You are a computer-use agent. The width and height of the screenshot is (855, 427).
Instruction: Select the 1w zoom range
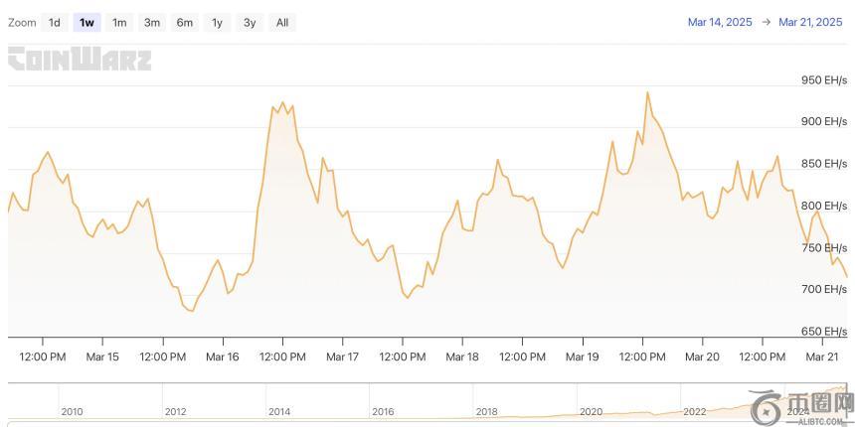pos(86,22)
